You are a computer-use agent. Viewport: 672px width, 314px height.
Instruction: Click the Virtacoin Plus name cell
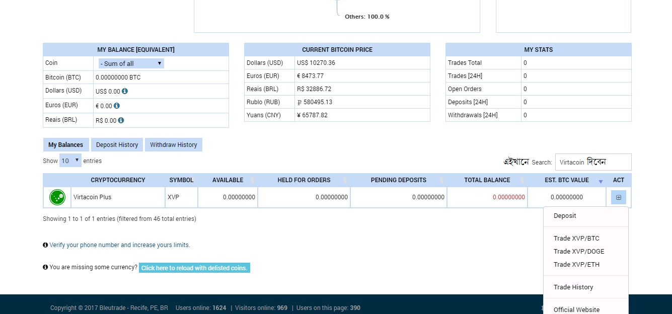118,197
